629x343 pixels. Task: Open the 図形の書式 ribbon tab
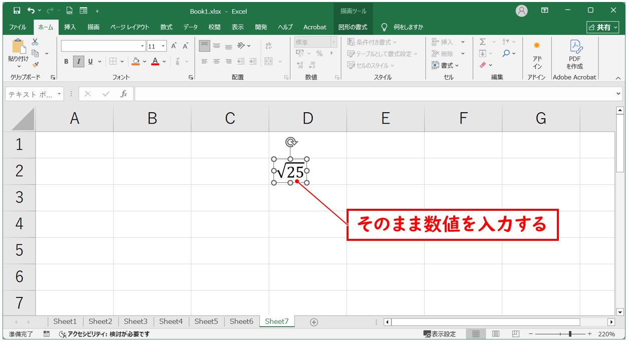tap(353, 27)
